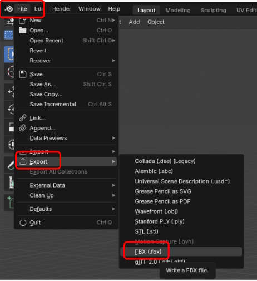Choose Save from the File menu
This screenshot has width=257, height=281.
click(x=66, y=74)
